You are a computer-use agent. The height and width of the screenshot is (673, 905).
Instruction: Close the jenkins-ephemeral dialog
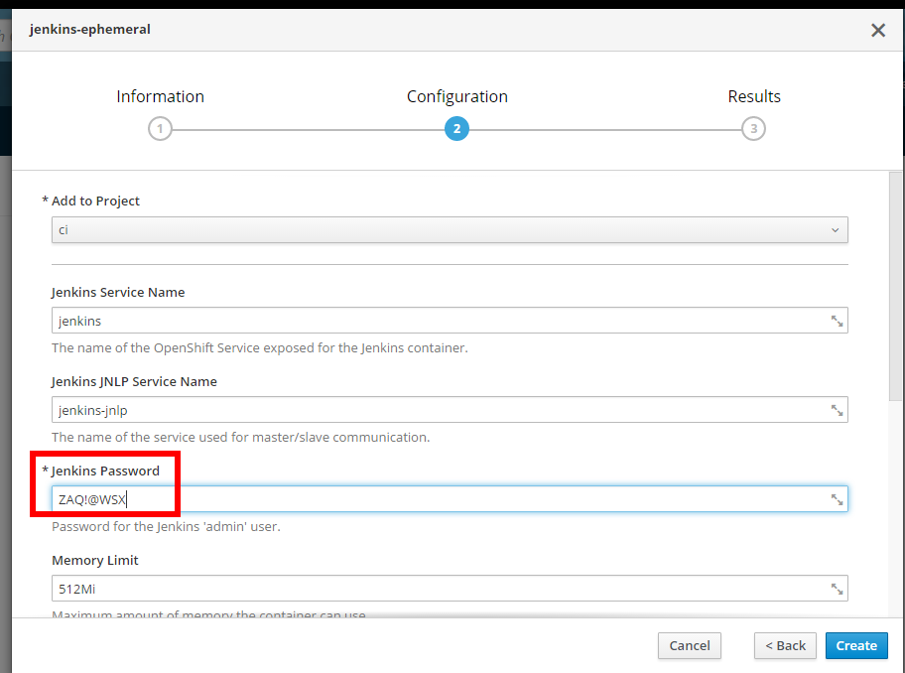click(x=877, y=30)
